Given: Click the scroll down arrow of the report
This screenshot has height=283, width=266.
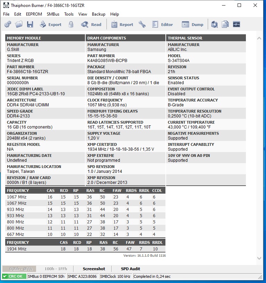Looking at the screenshot, I should [x=259, y=258].
